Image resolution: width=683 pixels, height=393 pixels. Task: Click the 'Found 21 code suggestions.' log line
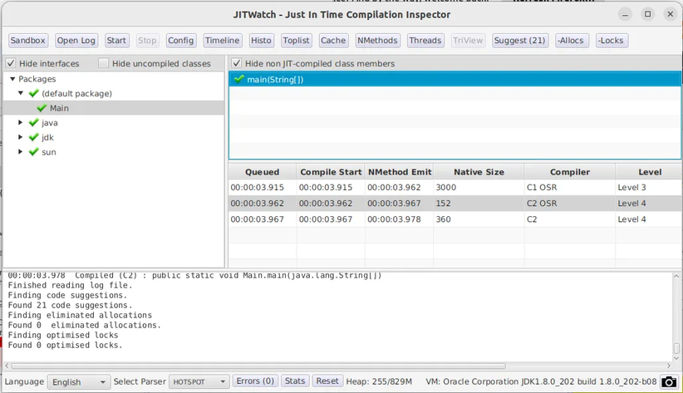[x=70, y=306]
